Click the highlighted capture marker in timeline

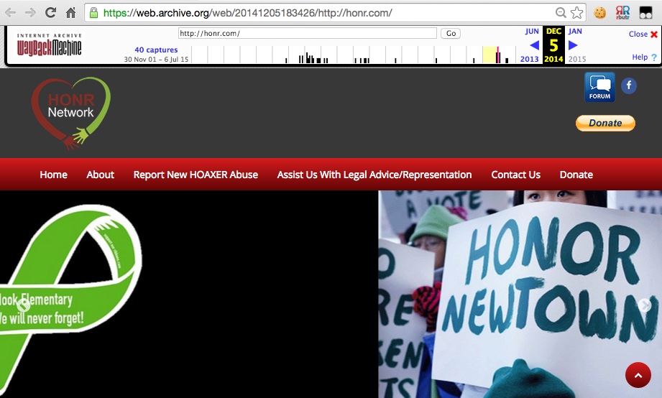tap(498, 55)
